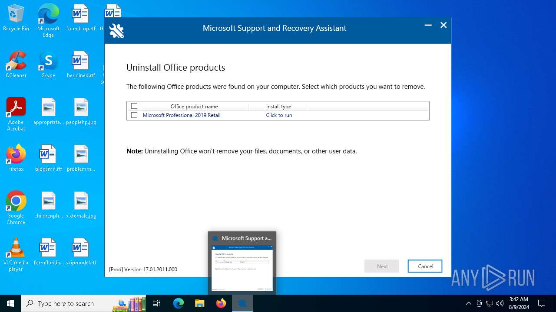Select the CCleaner desktop shortcut
Viewport: 556px width, 312px height.
click(x=16, y=65)
